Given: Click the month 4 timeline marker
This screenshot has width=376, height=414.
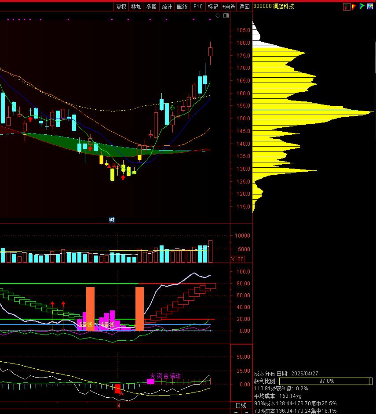Looking at the screenshot, I should click(x=119, y=406).
